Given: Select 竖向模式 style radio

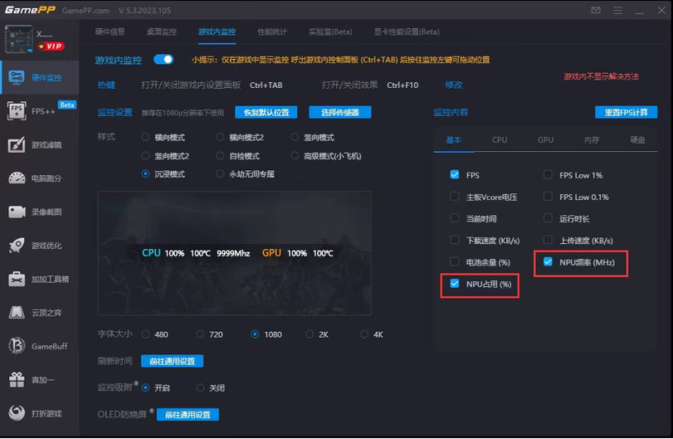Looking at the screenshot, I should 295,137.
